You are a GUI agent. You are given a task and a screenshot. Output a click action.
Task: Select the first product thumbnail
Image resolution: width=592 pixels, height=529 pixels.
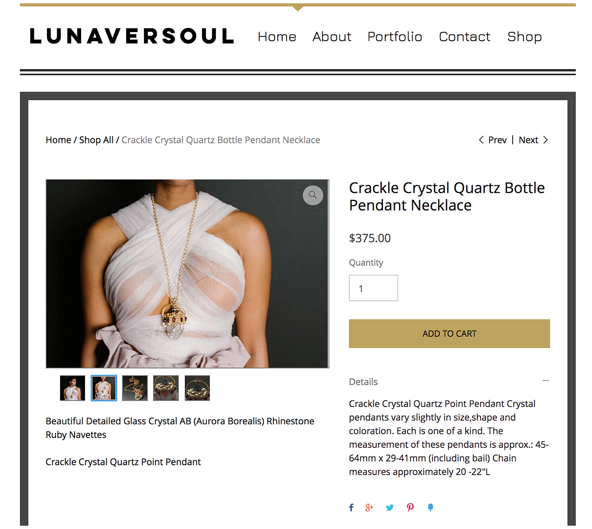pos(72,388)
